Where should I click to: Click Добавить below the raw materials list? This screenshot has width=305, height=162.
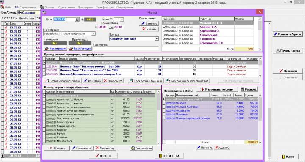57,148
